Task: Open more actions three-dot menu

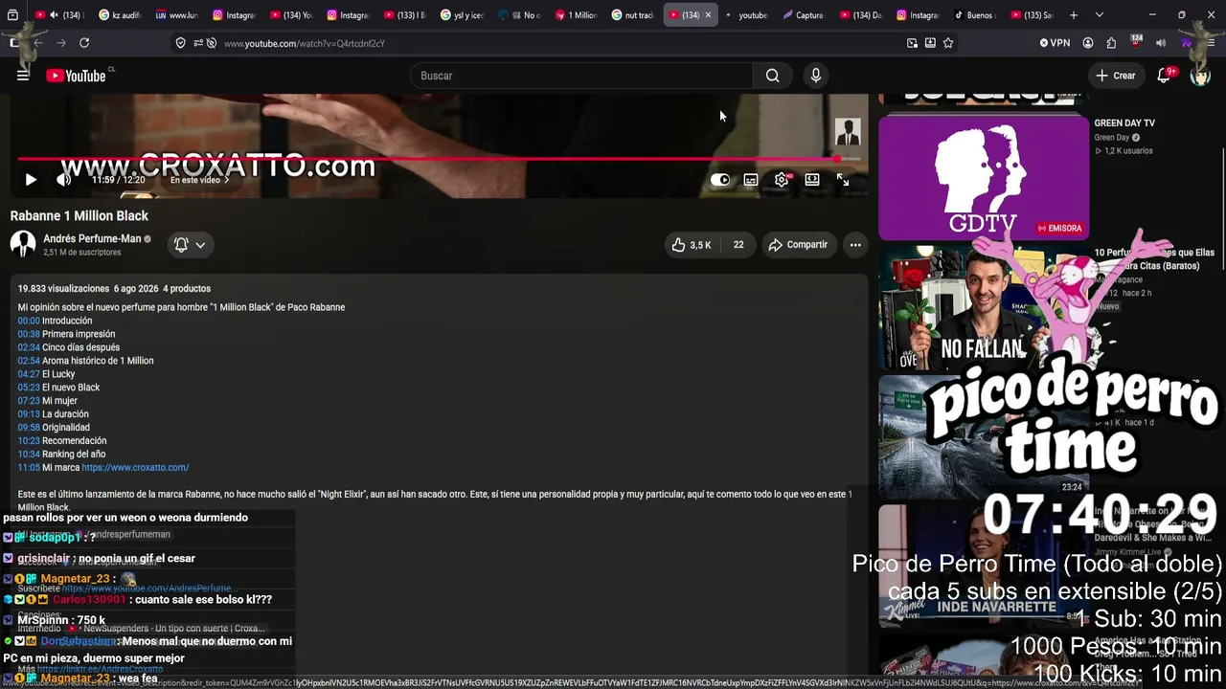Action: pyautogui.click(x=855, y=245)
